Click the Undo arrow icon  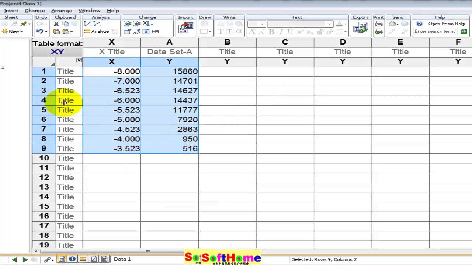click(39, 32)
